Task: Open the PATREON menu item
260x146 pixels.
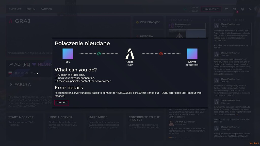Action: [x=46, y=9]
